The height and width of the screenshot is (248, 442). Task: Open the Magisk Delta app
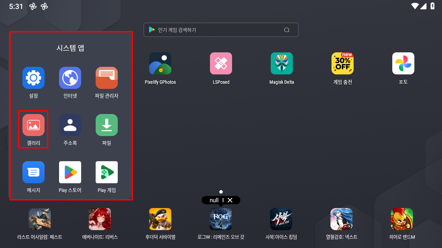click(282, 63)
